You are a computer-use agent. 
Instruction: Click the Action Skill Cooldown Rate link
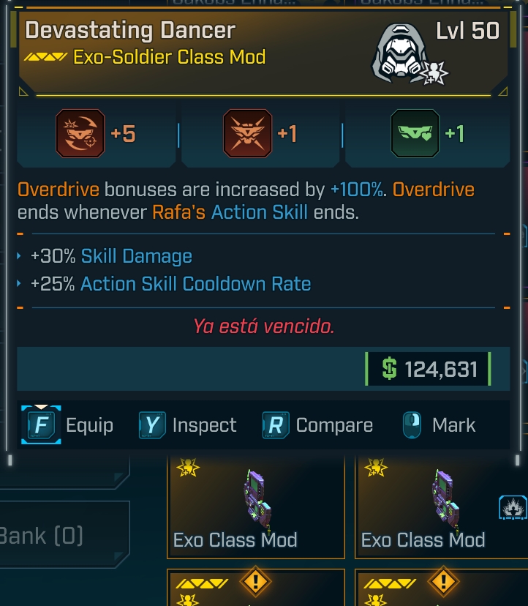(195, 284)
